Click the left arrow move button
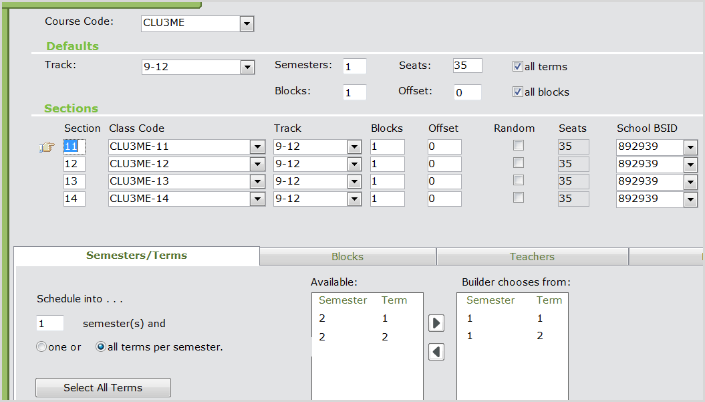 click(x=436, y=351)
